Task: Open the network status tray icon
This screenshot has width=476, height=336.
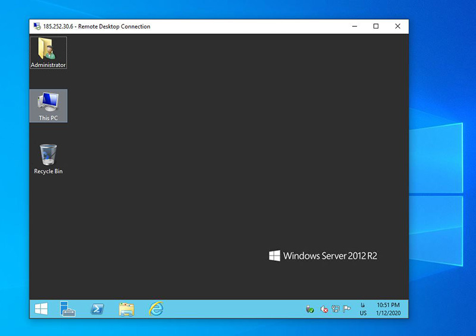Action: tap(336, 309)
